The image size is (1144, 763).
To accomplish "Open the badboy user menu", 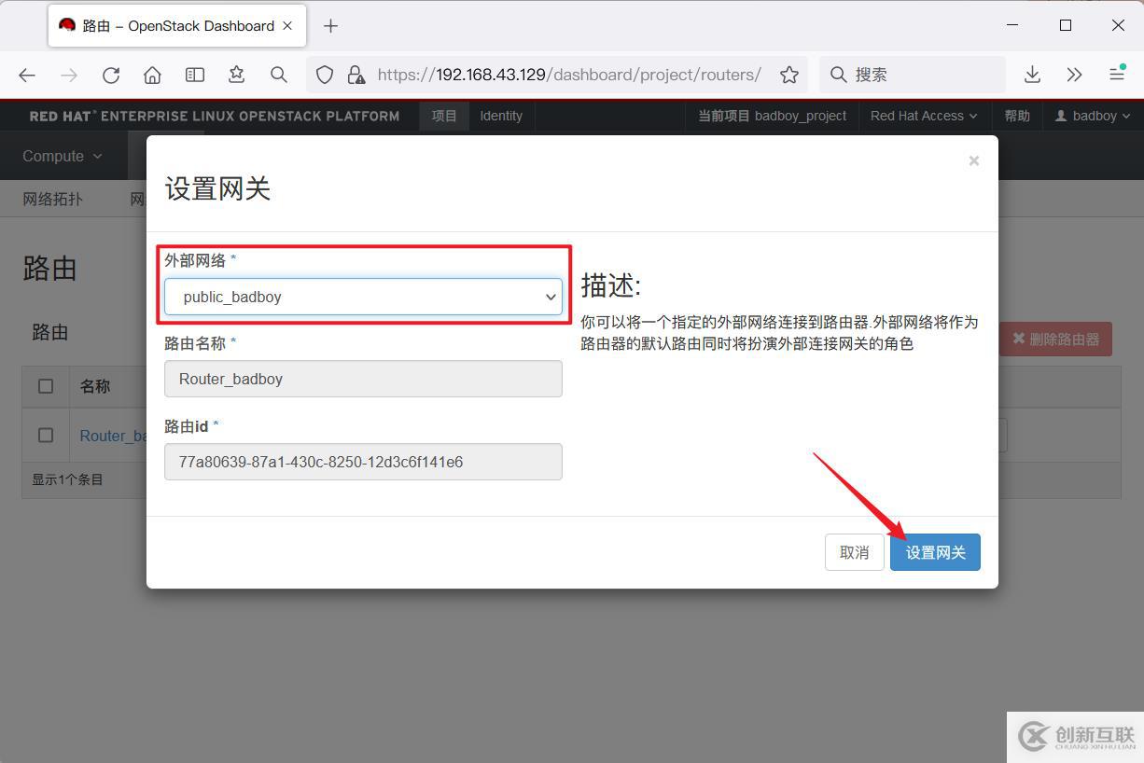I will pyautogui.click(x=1092, y=116).
